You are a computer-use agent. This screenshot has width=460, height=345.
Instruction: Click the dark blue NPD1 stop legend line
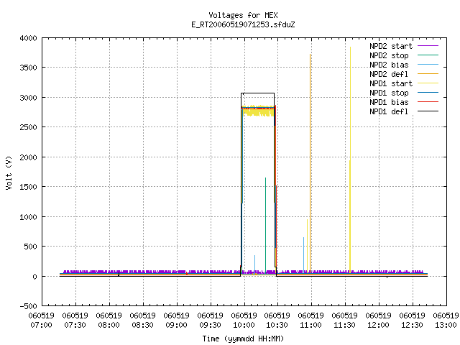(x=428, y=93)
